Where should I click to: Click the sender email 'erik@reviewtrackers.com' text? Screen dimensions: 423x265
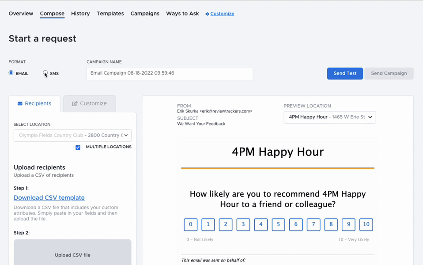226,111
